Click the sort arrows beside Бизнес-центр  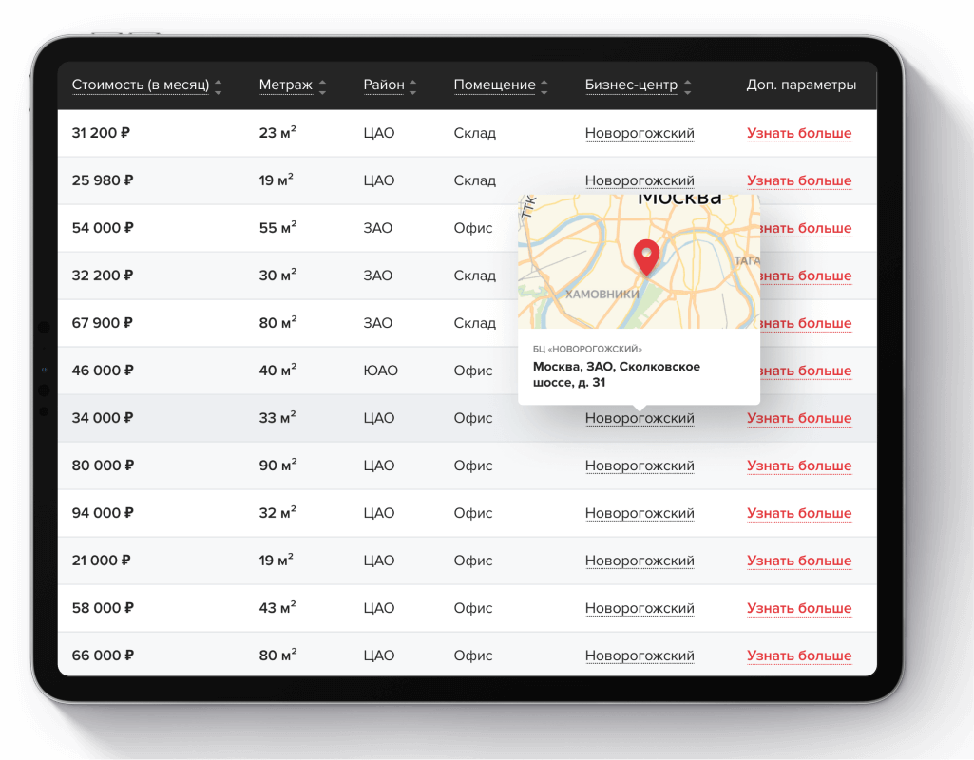pyautogui.click(x=687, y=87)
